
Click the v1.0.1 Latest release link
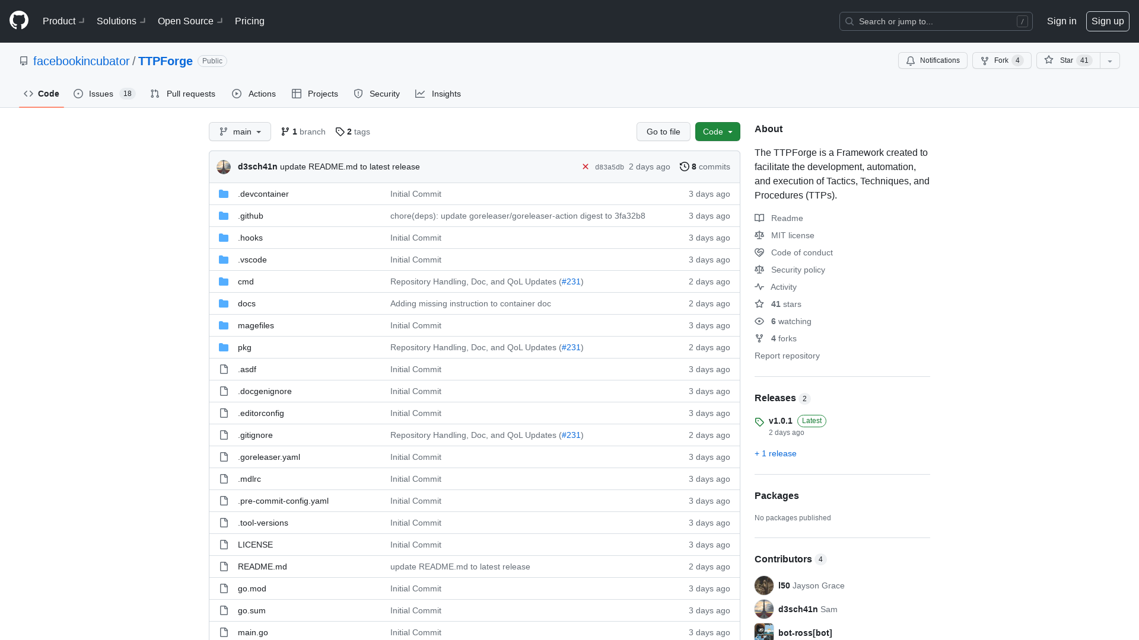[x=781, y=420]
